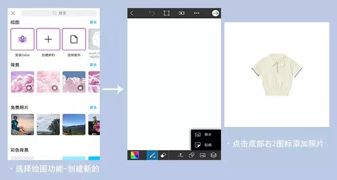Select the blue sky pink cloud background
Screen dimensions: 337x180
pyautogui.click(x=74, y=82)
